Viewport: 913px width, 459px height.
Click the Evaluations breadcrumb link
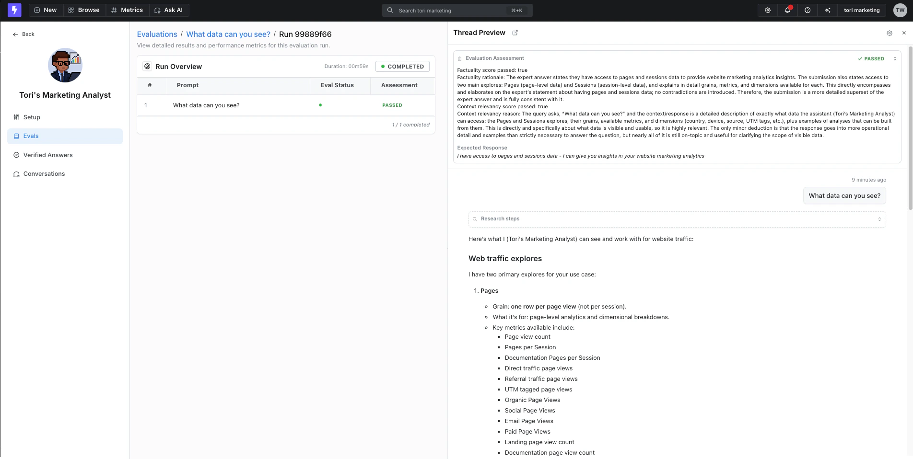tap(157, 34)
